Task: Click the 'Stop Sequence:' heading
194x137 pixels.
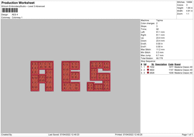Action: (x=148, y=61)
